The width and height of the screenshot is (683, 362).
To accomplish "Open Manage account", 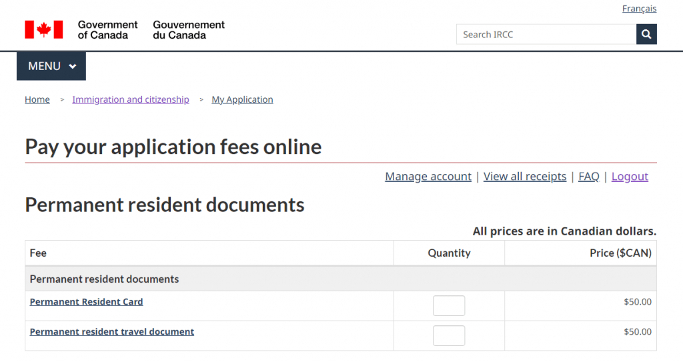I will 428,176.
